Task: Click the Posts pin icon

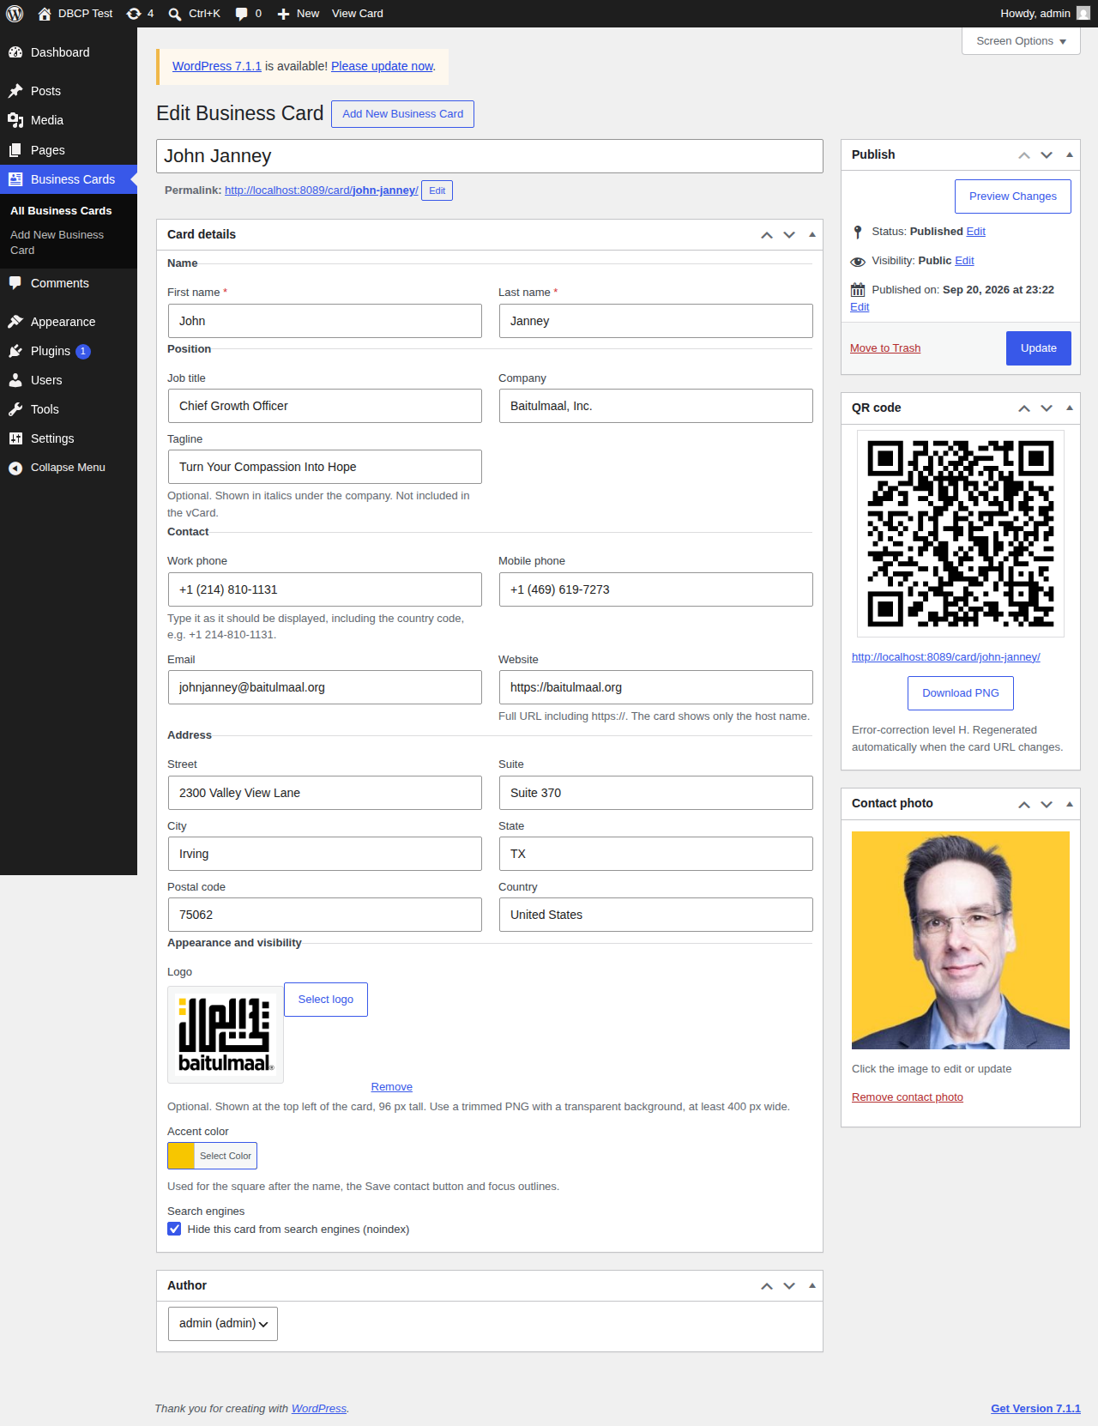Action: click(x=15, y=91)
